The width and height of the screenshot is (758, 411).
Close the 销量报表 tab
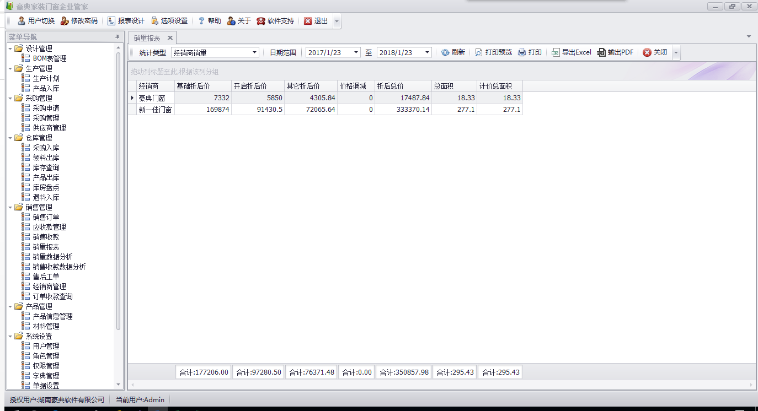(x=170, y=38)
